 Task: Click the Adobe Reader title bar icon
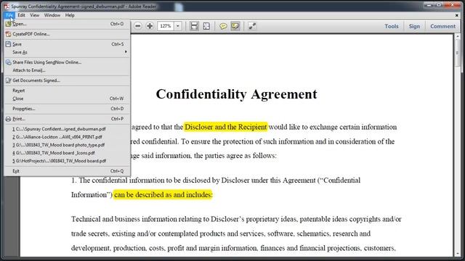(7, 6)
